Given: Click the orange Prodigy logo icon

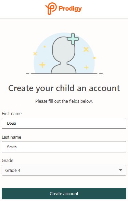Looking at the screenshot, I should click(x=51, y=8).
